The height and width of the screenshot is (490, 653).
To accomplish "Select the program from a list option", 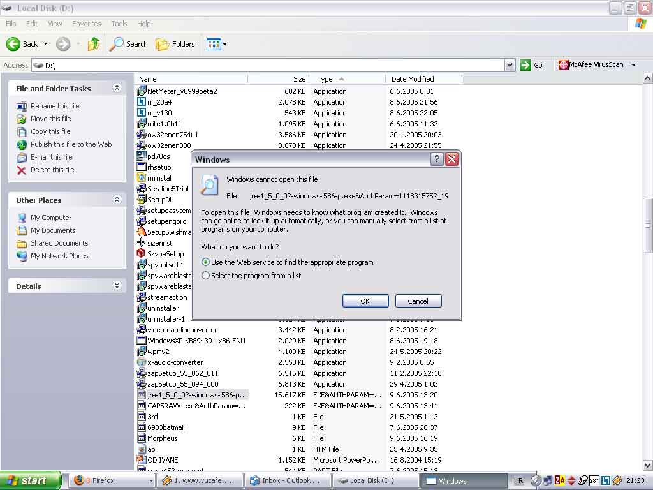I will coord(205,276).
